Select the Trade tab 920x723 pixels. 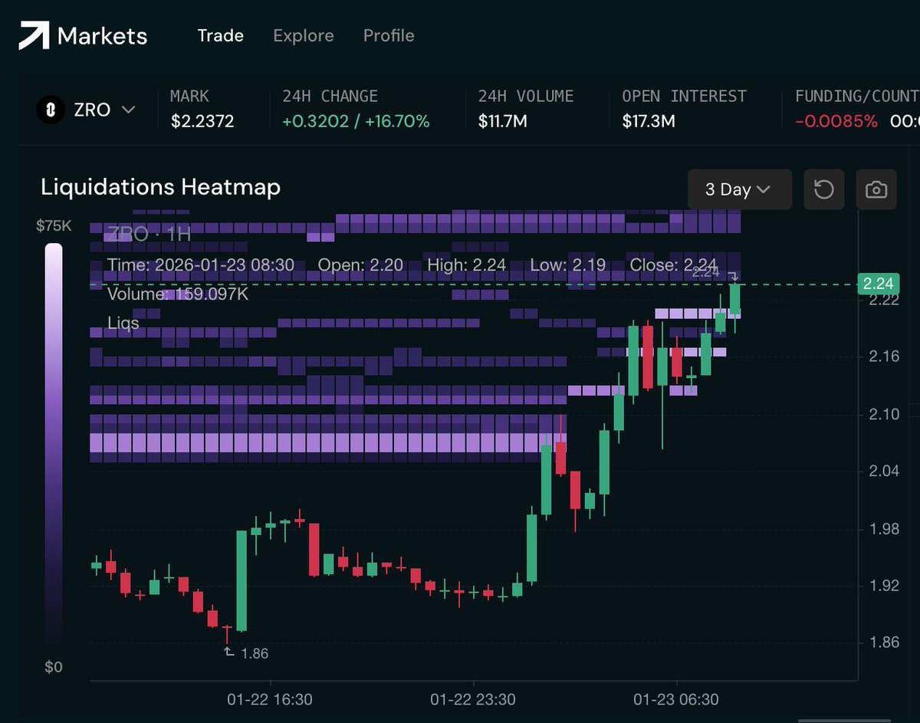(x=220, y=35)
